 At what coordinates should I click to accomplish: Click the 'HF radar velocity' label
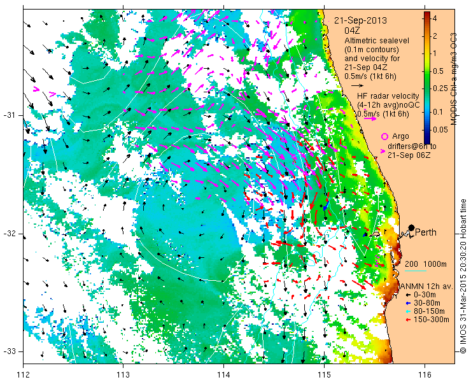coord(388,96)
